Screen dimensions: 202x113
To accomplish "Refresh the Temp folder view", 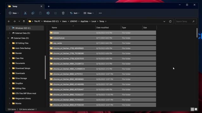I will [x=170, y=21].
